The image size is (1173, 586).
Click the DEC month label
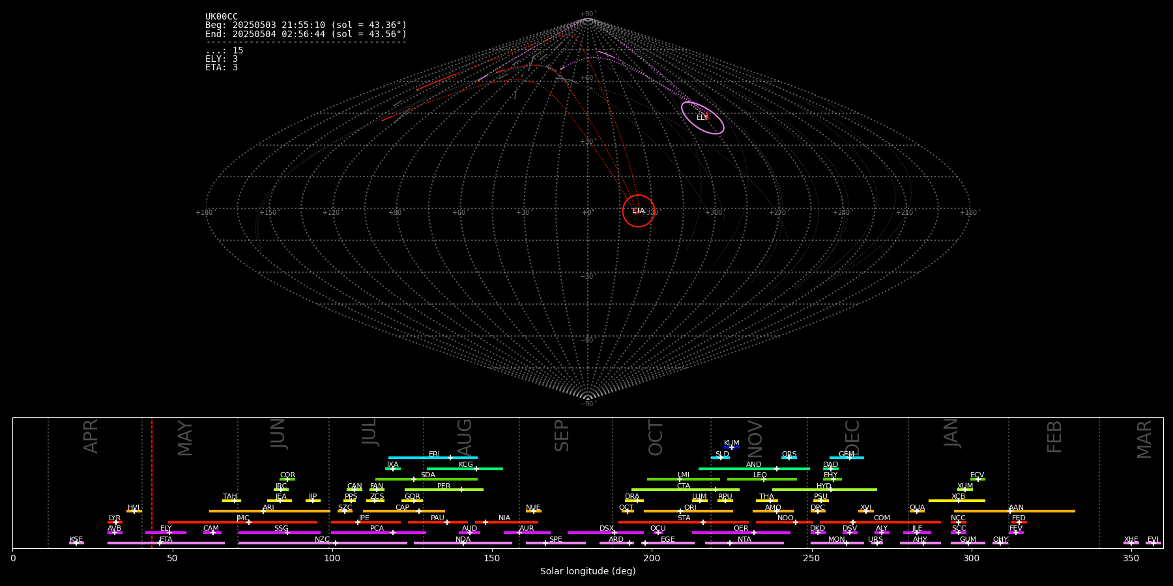(852, 438)
